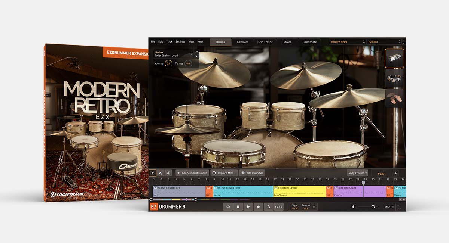Select the hand claps percussion thumbnail
Screen dimensions: 449x243
[394, 97]
